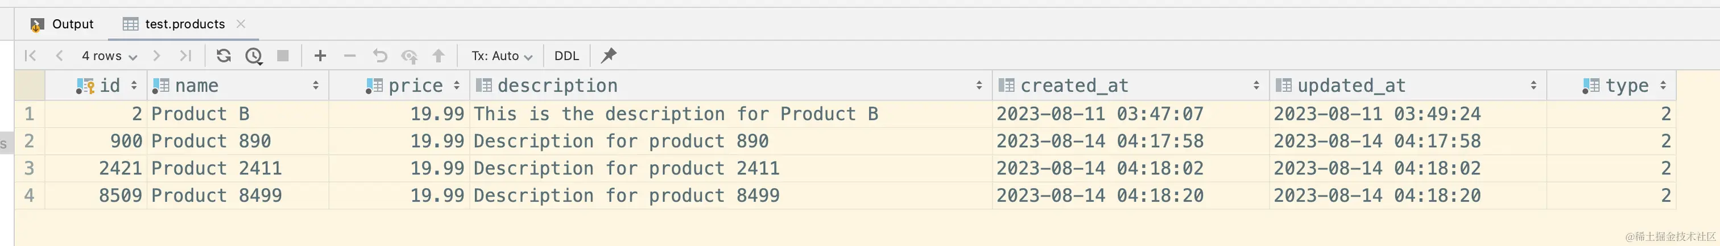Close the test.products tab
Image resolution: width=1720 pixels, height=246 pixels.
click(241, 24)
